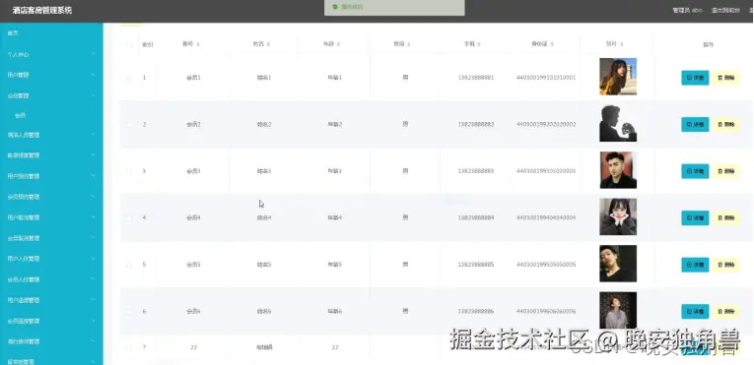Open 详情 for row 会员3
The image size is (754, 365).
(x=695, y=171)
